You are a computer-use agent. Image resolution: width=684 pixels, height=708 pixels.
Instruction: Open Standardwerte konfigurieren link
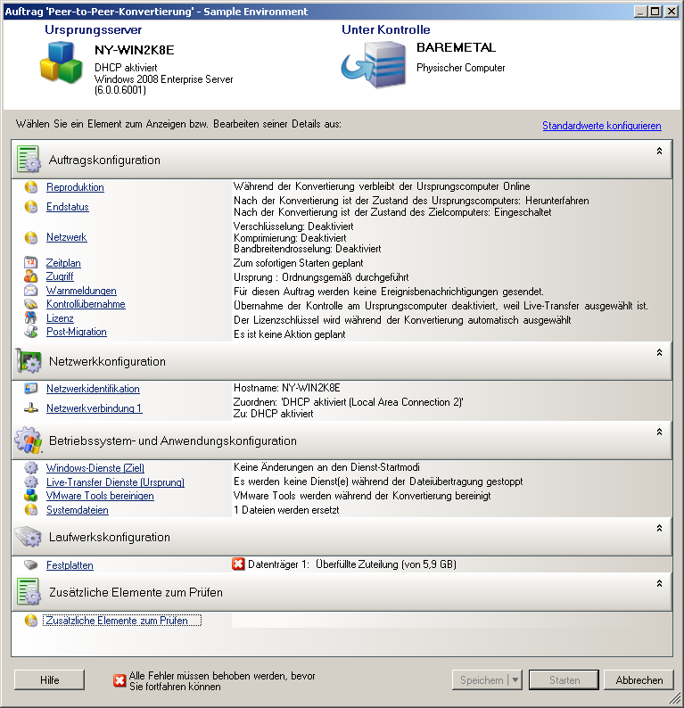601,126
